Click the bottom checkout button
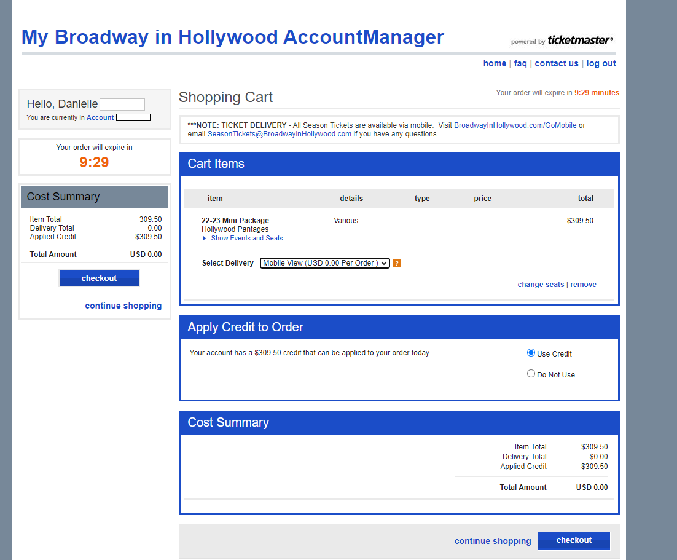This screenshot has width=677, height=560. (x=574, y=540)
